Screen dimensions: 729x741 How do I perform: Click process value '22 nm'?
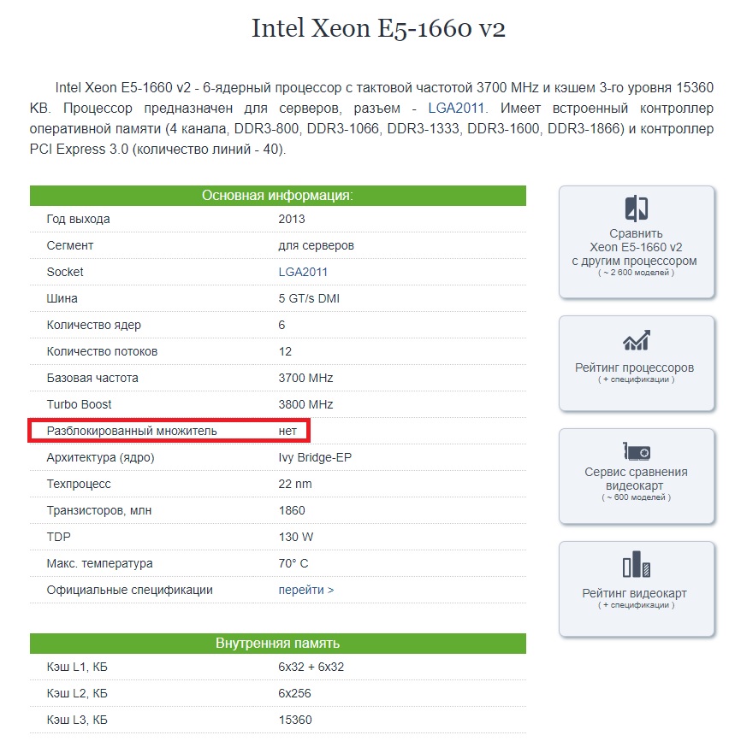[294, 484]
